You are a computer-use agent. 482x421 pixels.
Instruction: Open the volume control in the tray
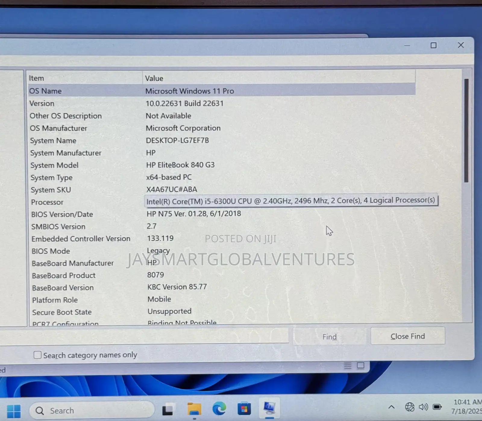(x=423, y=407)
